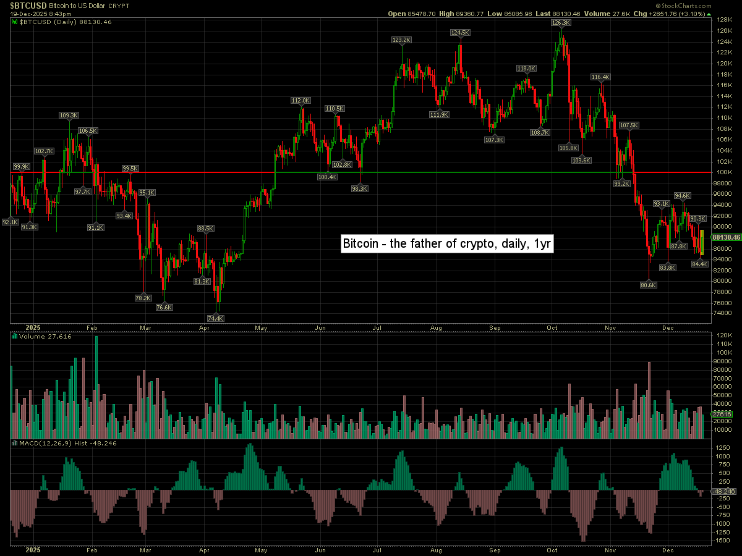Click the 124.5K August high marker
The image size is (742, 556).
tap(460, 32)
